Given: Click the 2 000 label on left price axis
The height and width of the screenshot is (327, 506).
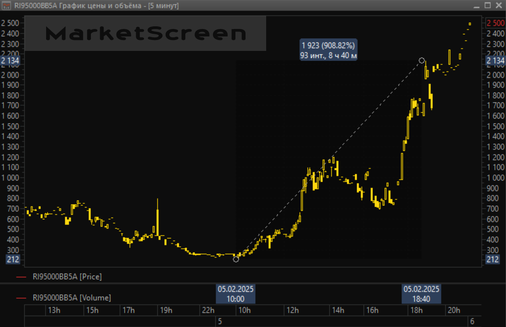Looking at the screenshot, I should click(x=10, y=75).
